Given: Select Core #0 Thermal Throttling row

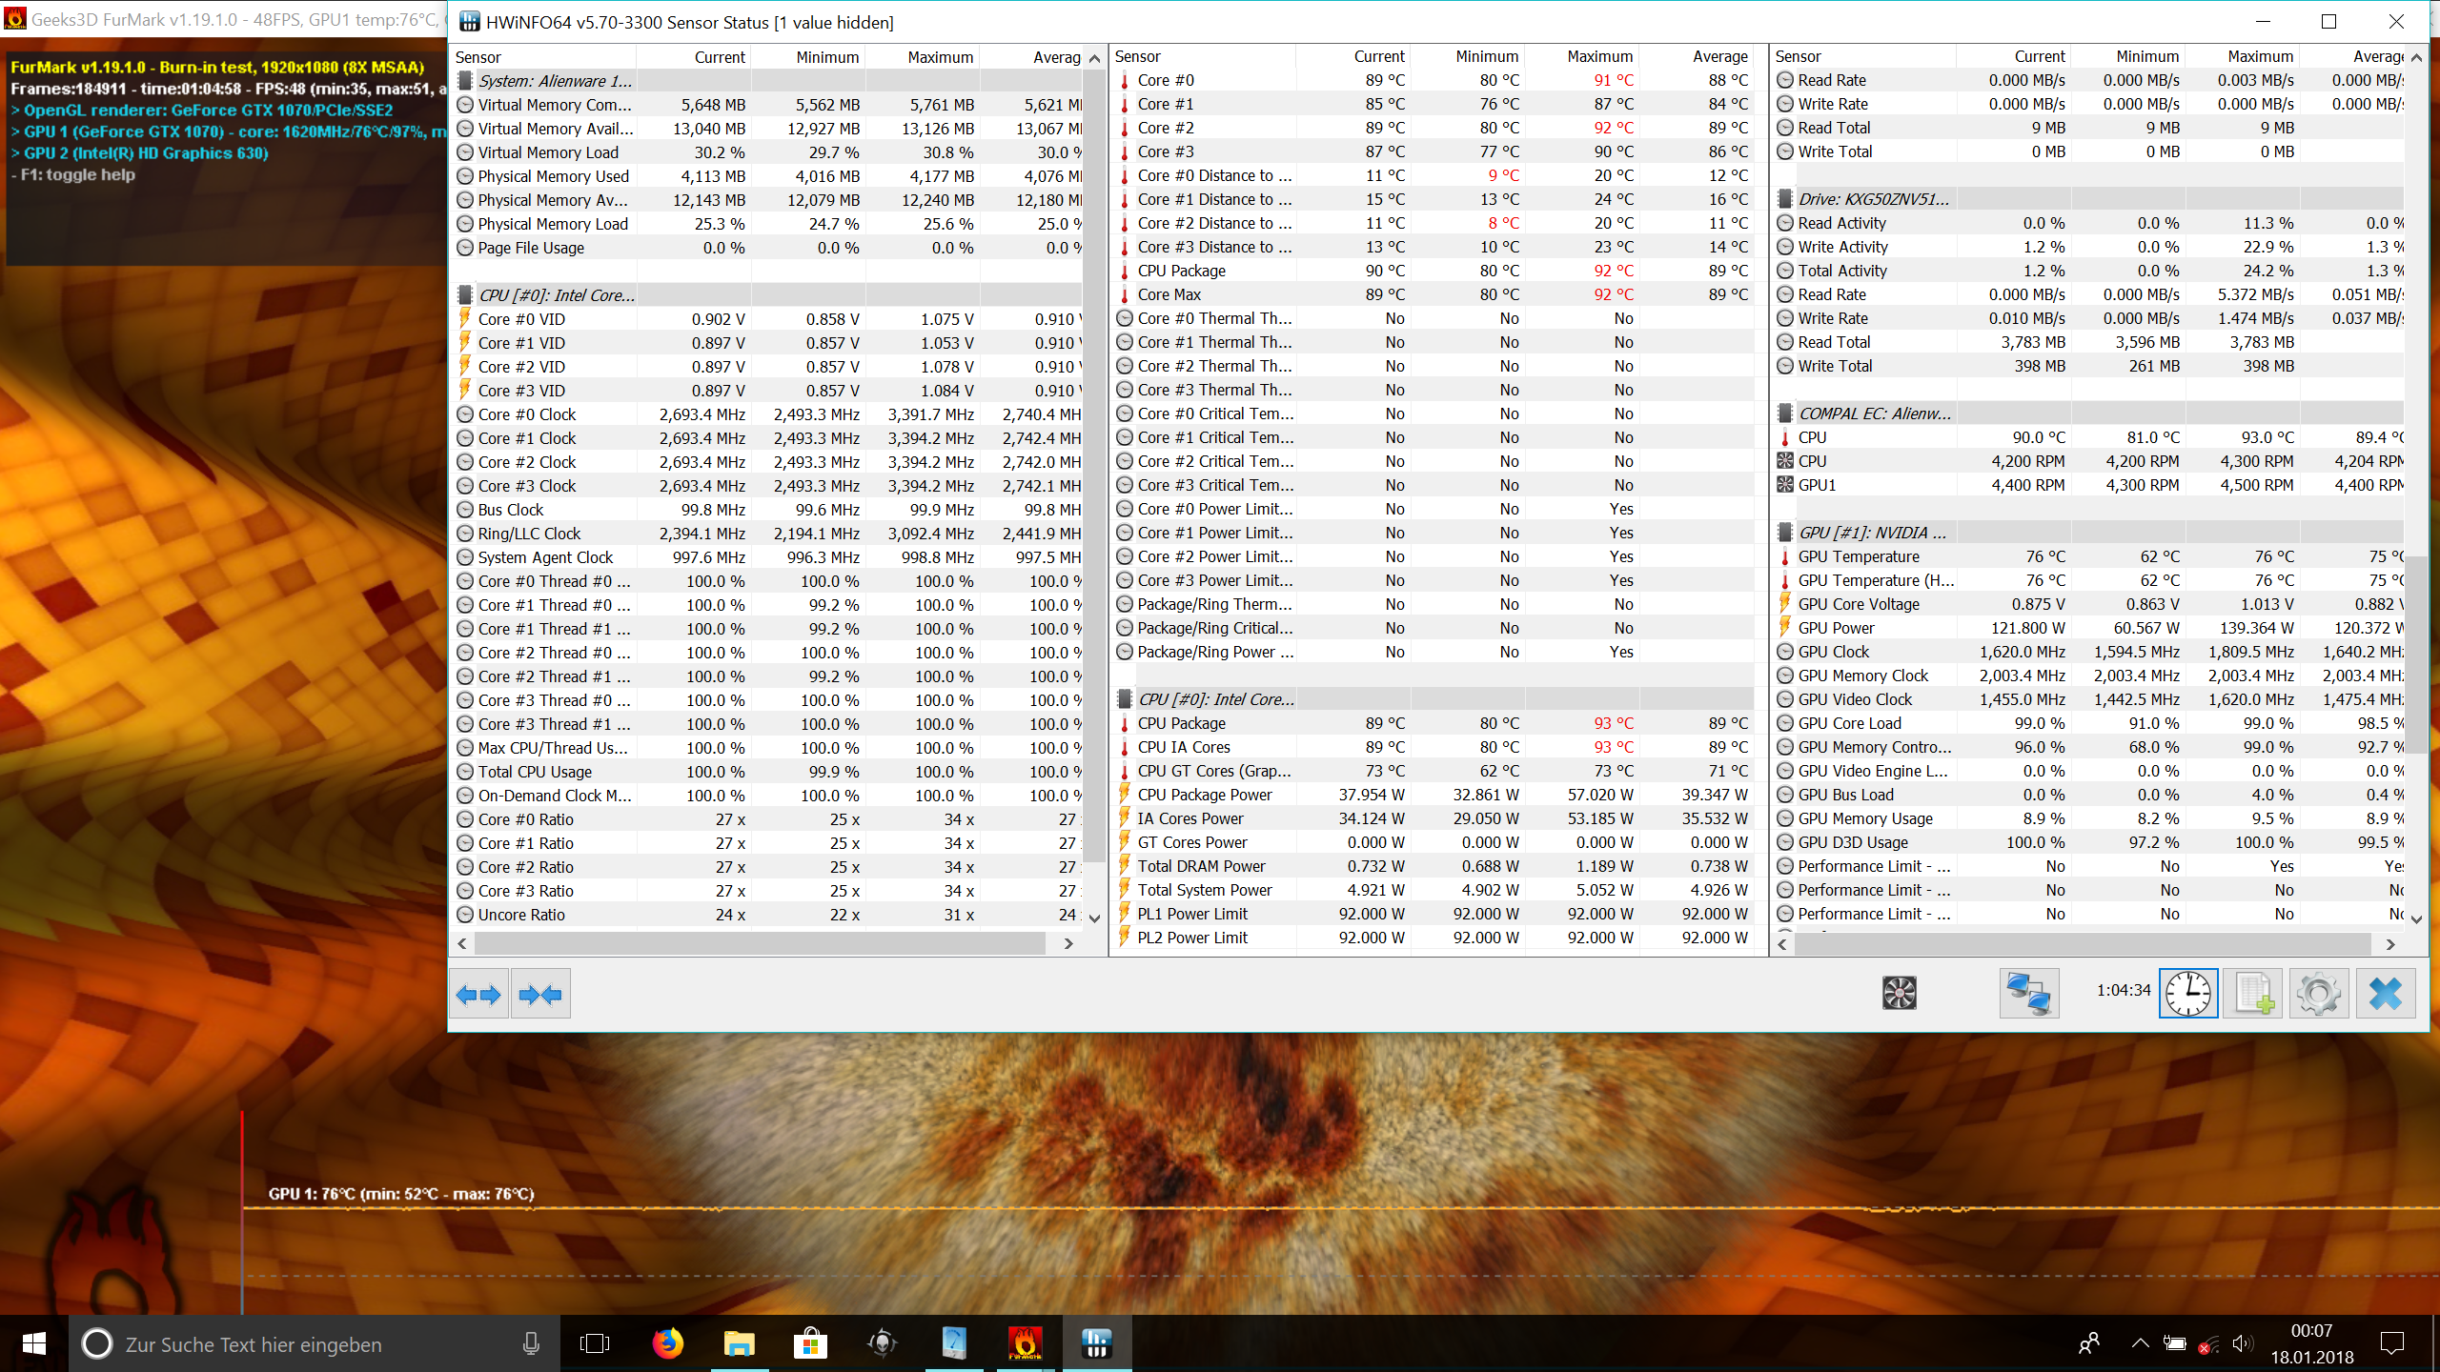Looking at the screenshot, I should 1433,318.
